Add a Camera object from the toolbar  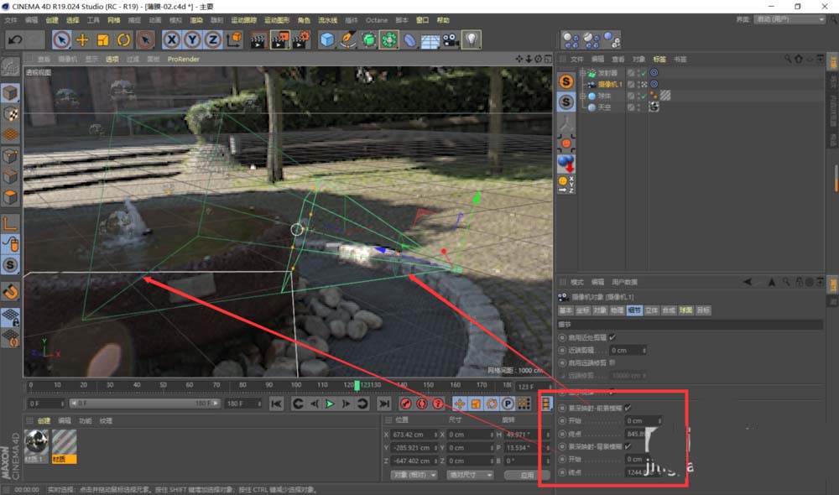pyautogui.click(x=451, y=39)
